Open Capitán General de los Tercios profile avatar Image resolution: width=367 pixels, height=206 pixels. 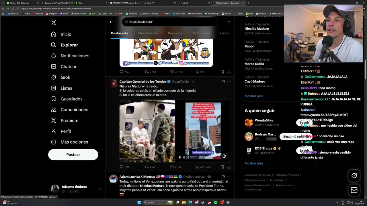click(114, 83)
